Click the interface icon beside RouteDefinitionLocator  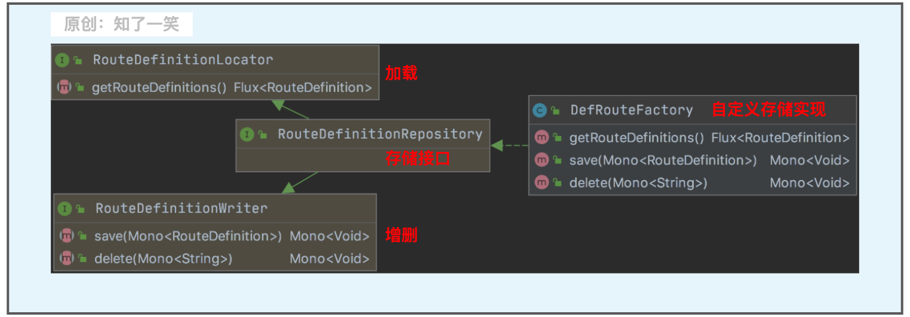(x=62, y=60)
